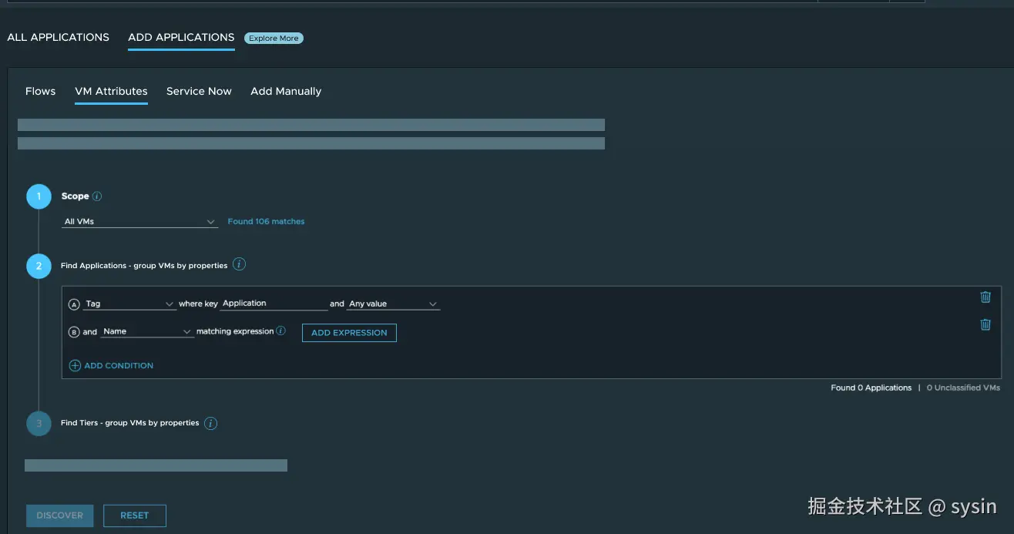The height and width of the screenshot is (534, 1014).
Task: Select step 2 Find Applications circle
Action: pos(39,266)
